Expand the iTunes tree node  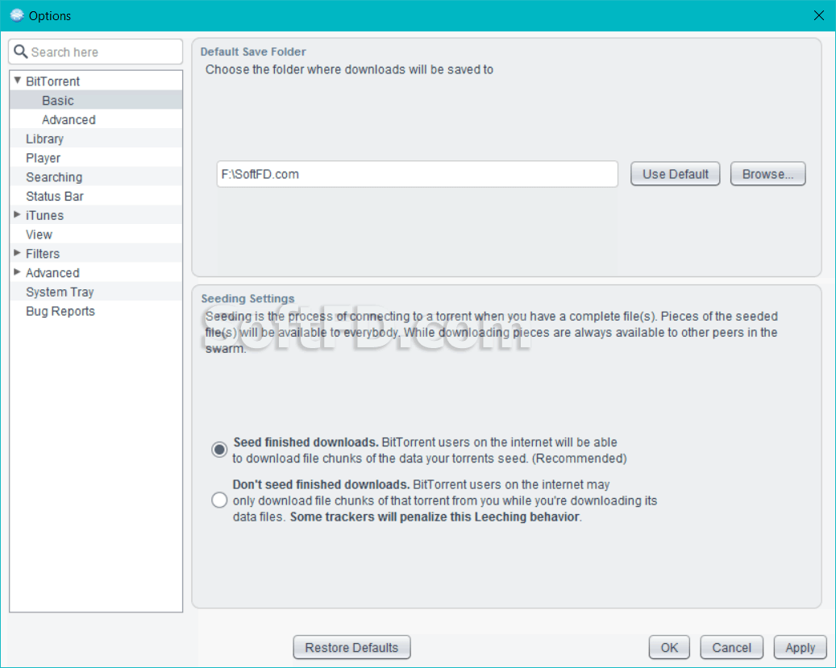(17, 215)
